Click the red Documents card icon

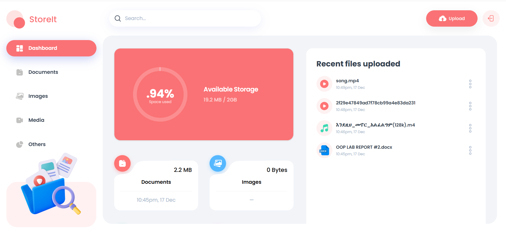[x=122, y=163]
